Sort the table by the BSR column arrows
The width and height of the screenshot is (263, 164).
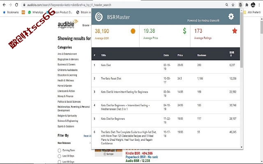231,56
